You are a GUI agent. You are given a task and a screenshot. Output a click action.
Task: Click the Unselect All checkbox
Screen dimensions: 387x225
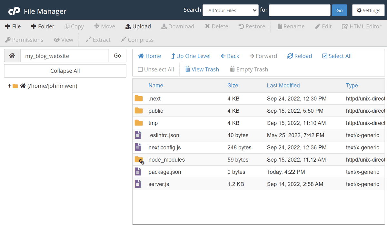coord(156,69)
